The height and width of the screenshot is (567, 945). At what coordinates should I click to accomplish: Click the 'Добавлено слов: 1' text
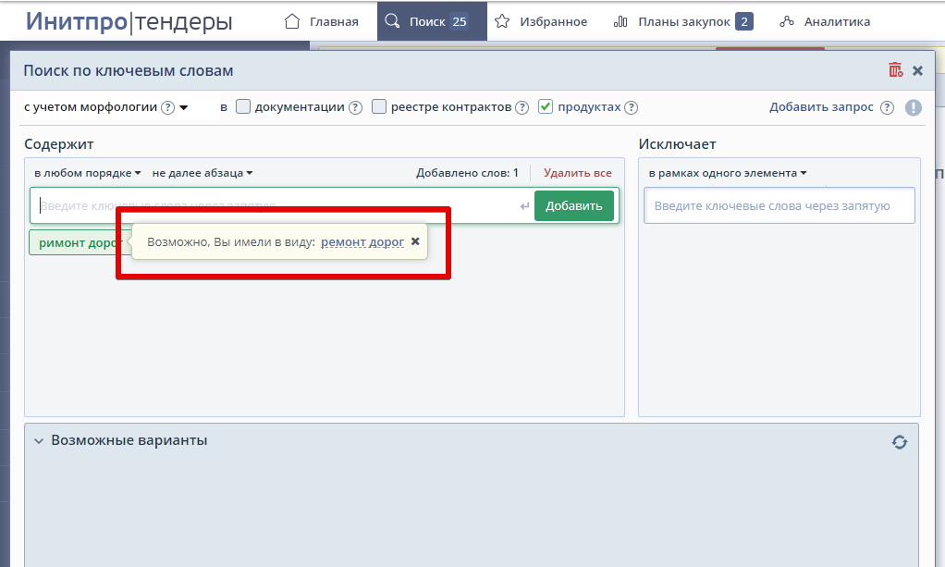point(467,173)
